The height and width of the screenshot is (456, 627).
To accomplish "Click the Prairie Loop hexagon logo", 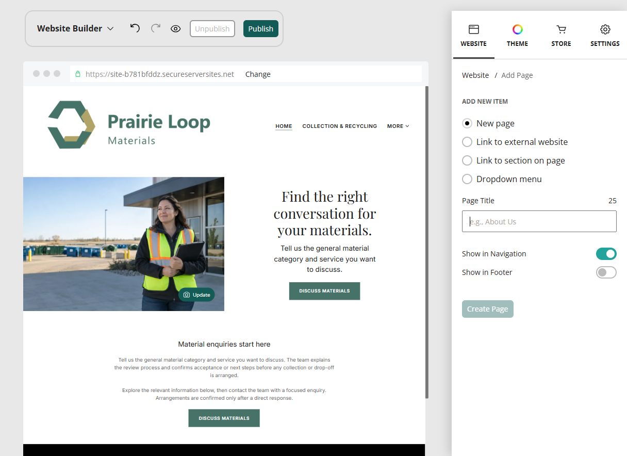I will point(72,125).
